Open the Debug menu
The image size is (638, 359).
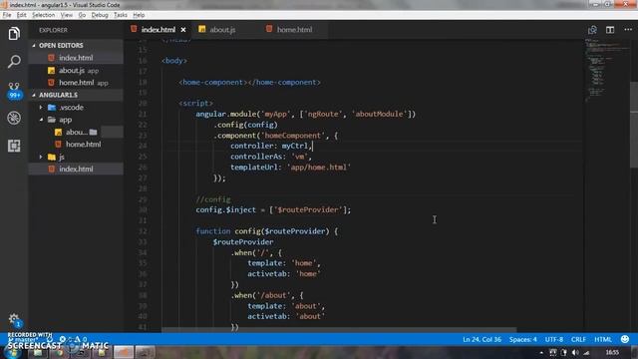100,15
